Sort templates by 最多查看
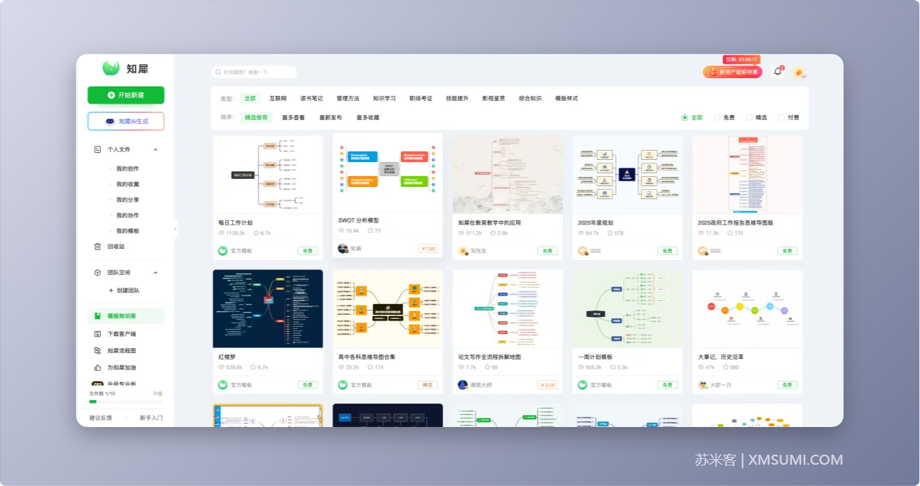 coord(293,118)
